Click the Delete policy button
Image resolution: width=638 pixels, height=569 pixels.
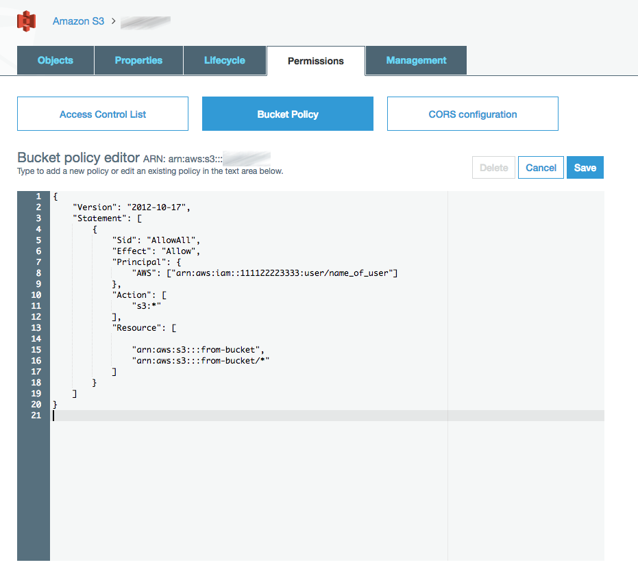click(493, 168)
